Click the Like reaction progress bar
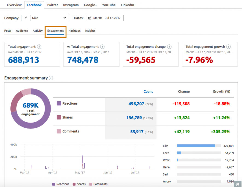Screen dimensions: 242x187 [199, 146]
